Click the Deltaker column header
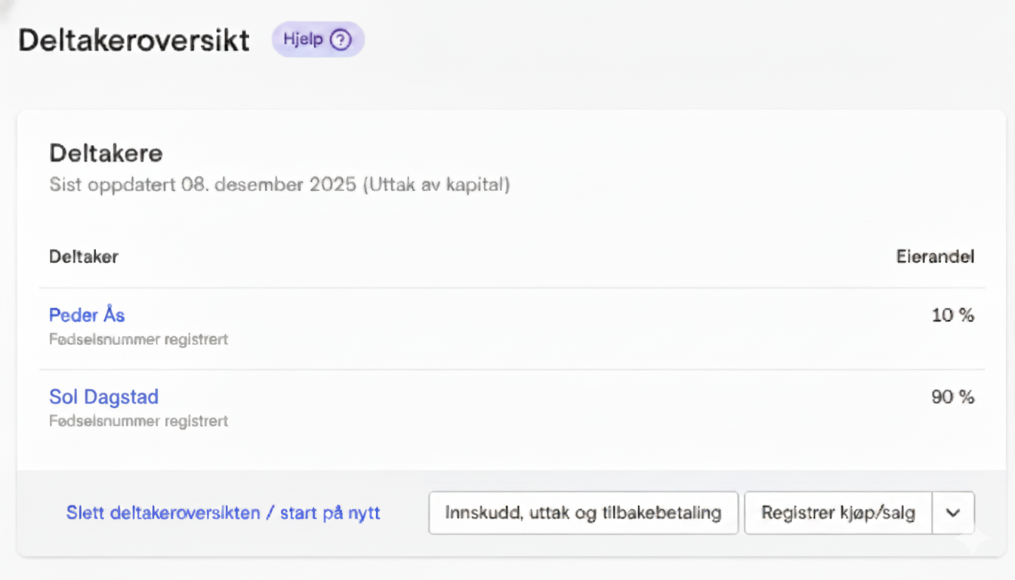The width and height of the screenshot is (1015, 580). point(84,257)
